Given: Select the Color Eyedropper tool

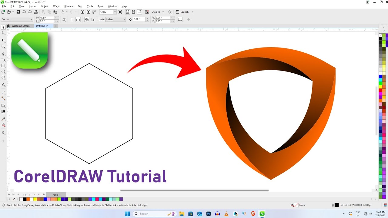Looking at the screenshot, I should [3, 119].
